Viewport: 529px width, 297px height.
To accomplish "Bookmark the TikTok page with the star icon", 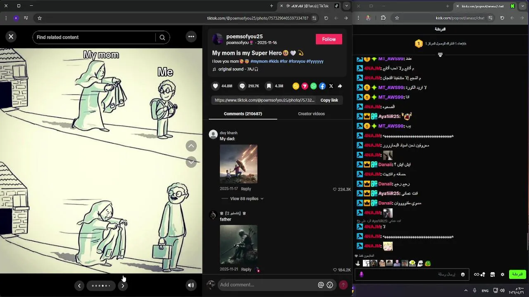I will pyautogui.click(x=40, y=18).
